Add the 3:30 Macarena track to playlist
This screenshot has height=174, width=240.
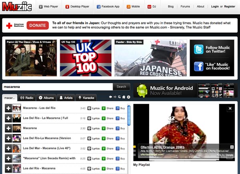pyautogui.click(x=8, y=128)
